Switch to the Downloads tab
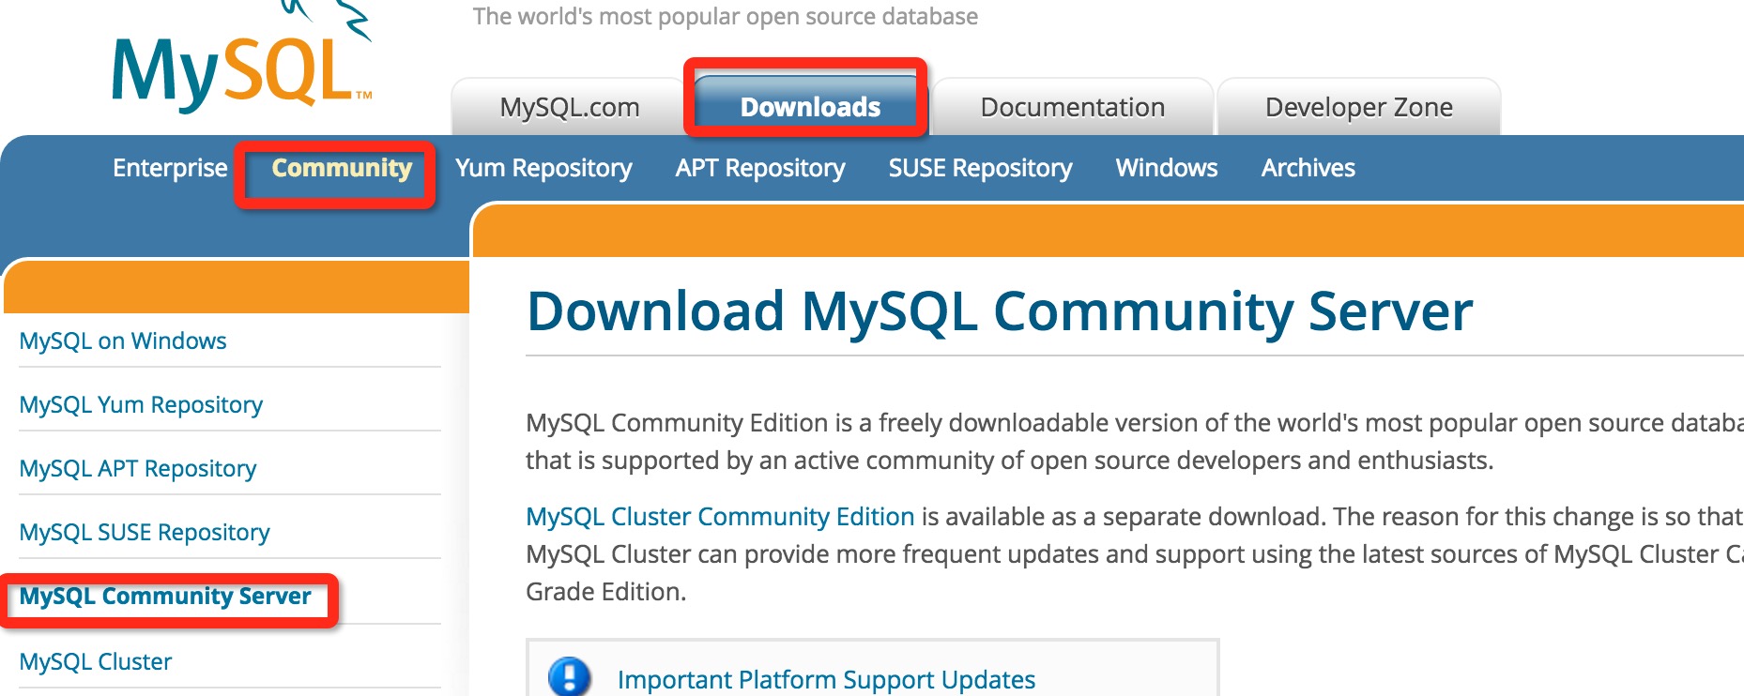 809,108
